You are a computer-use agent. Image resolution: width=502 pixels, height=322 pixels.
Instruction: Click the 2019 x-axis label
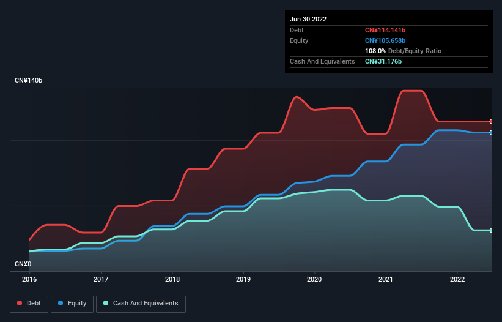pos(243,279)
